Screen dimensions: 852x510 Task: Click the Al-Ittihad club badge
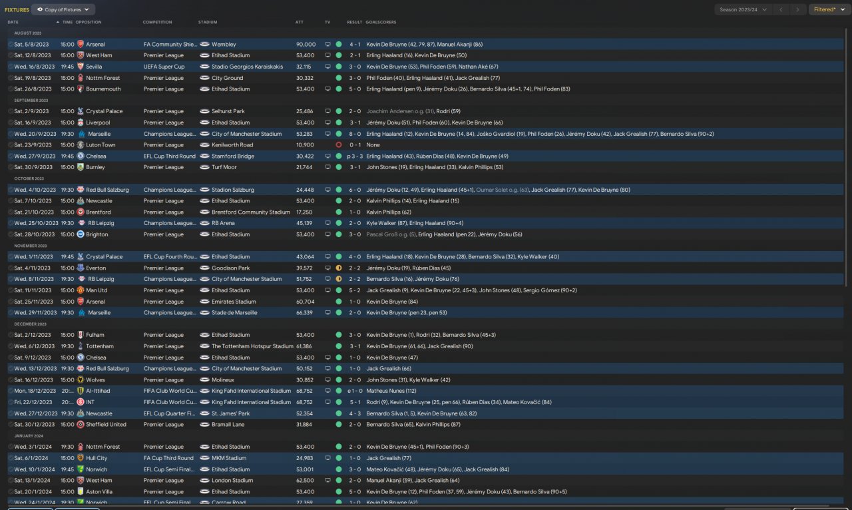(x=81, y=391)
